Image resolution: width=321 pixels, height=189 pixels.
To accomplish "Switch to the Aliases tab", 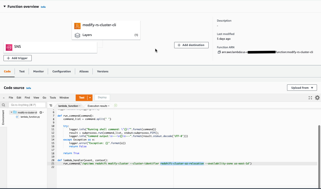I will 84,71.
